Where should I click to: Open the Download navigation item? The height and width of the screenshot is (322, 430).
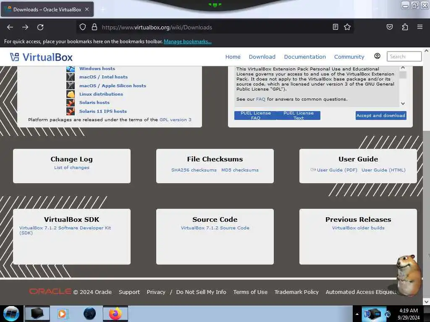coord(262,57)
